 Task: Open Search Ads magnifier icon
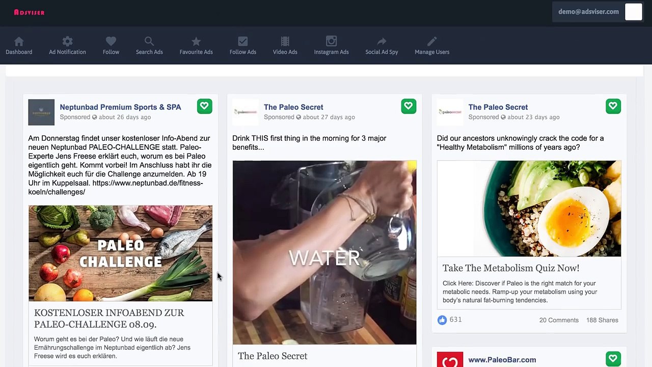149,41
